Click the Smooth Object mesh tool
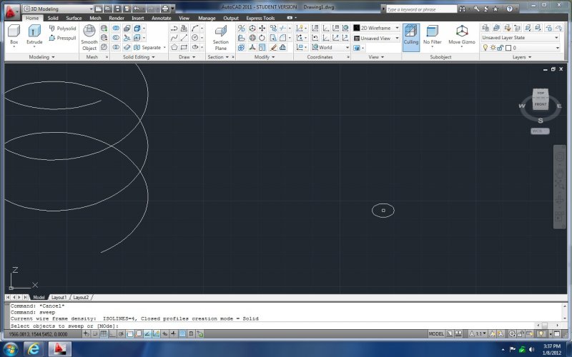The height and width of the screenshot is (357, 572). point(89,38)
